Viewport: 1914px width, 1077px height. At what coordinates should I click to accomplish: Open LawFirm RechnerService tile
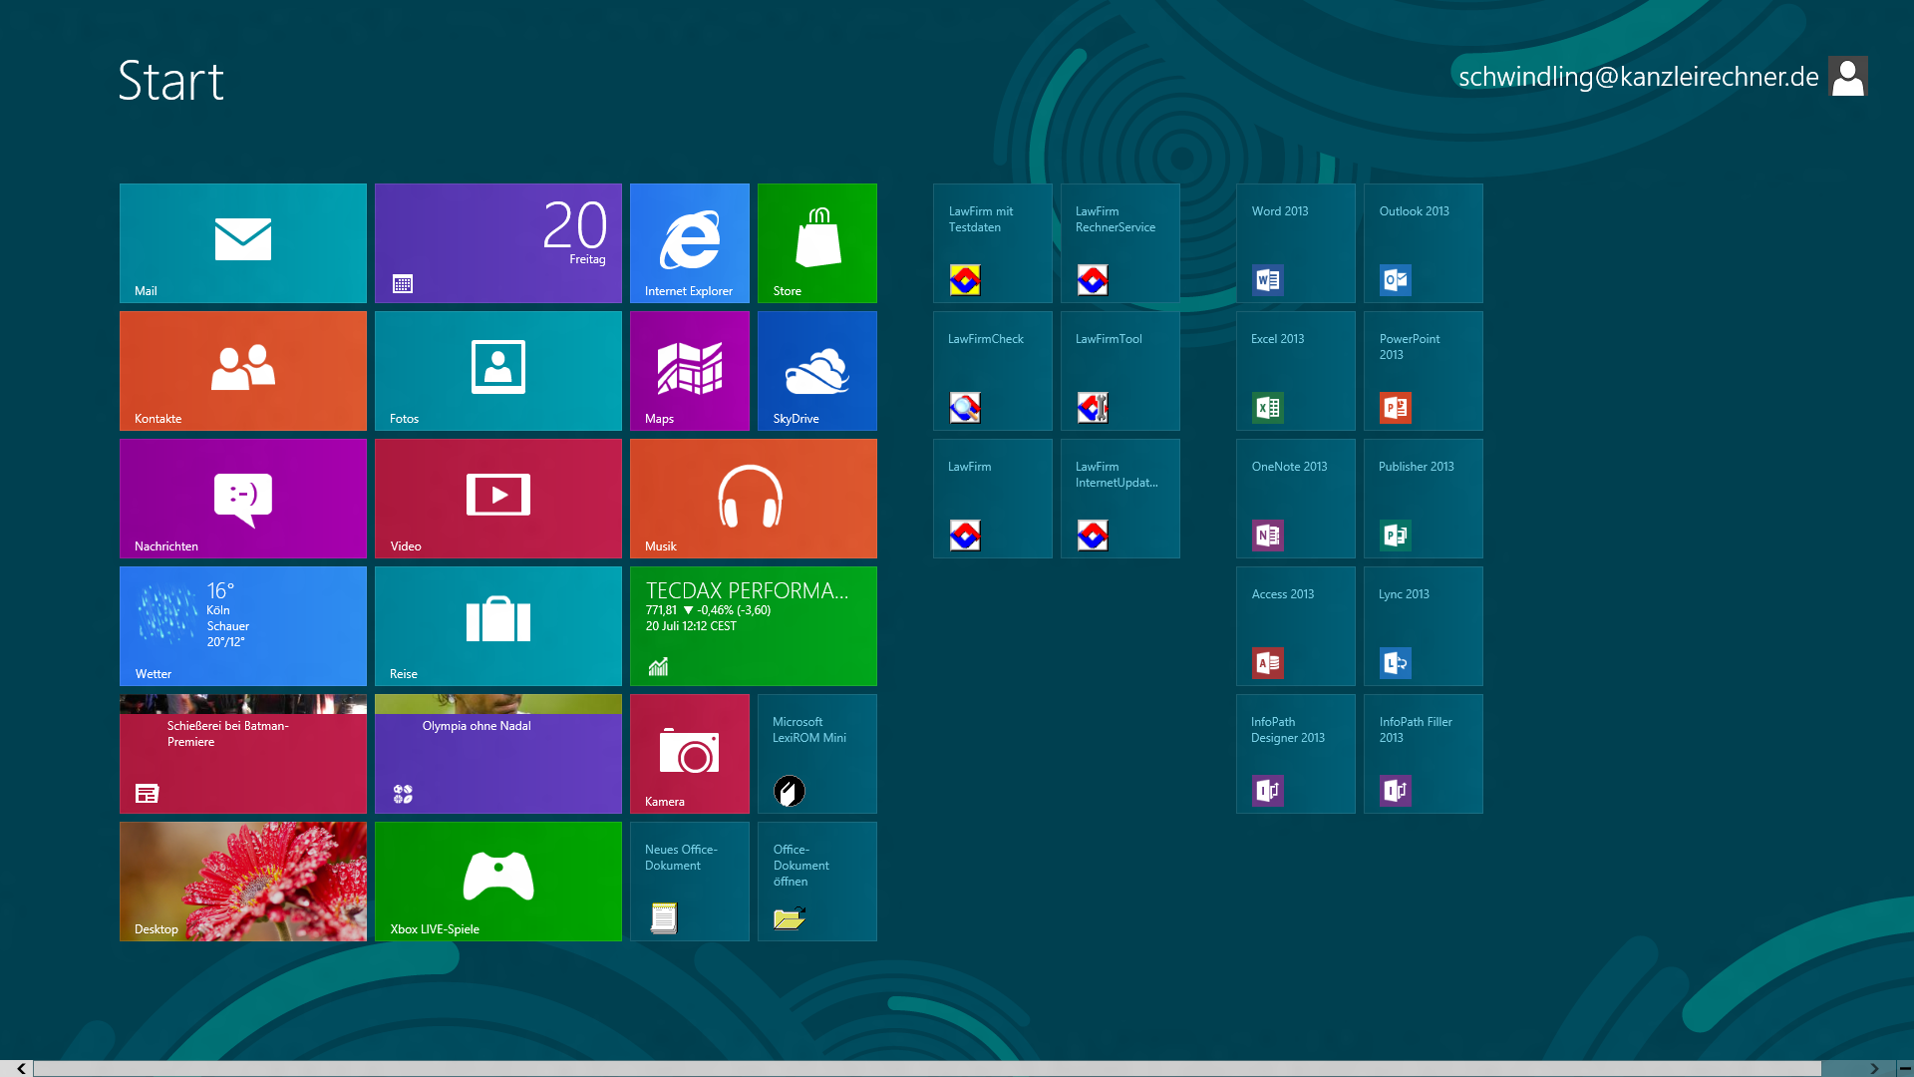click(x=1119, y=243)
